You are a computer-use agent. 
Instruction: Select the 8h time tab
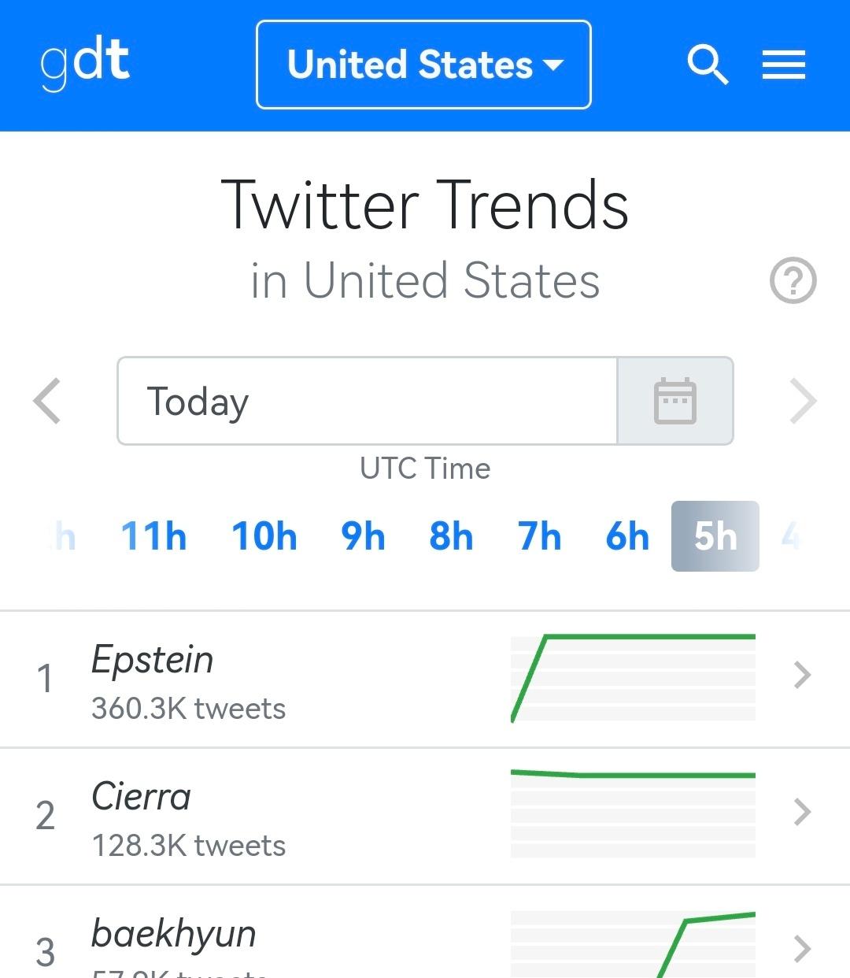[451, 537]
